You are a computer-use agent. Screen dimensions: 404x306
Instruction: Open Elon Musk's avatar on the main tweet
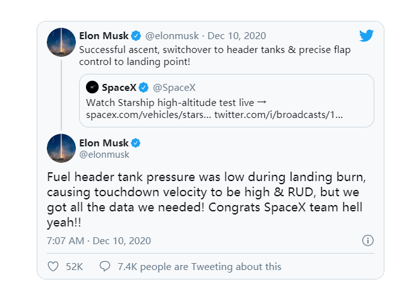click(61, 148)
